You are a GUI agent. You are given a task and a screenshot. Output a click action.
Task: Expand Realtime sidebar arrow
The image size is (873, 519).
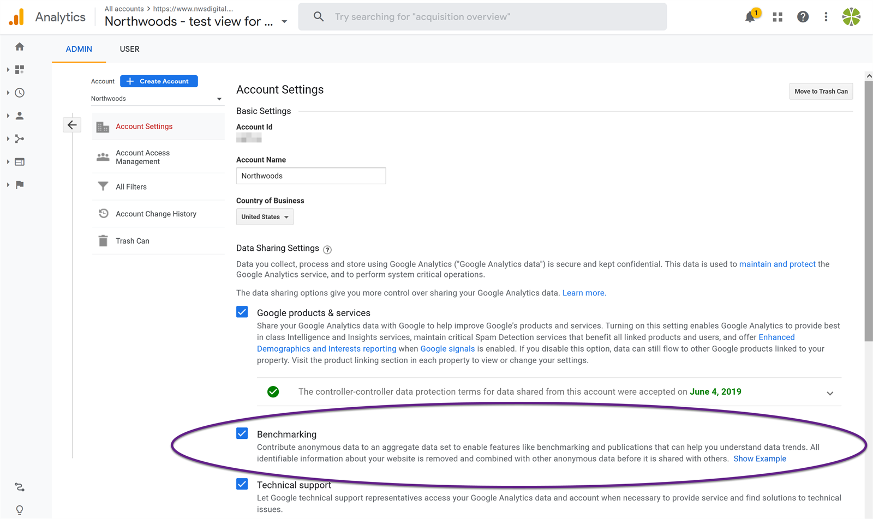coord(8,93)
